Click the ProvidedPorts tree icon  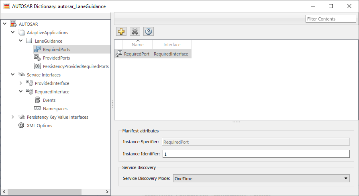tap(37, 58)
